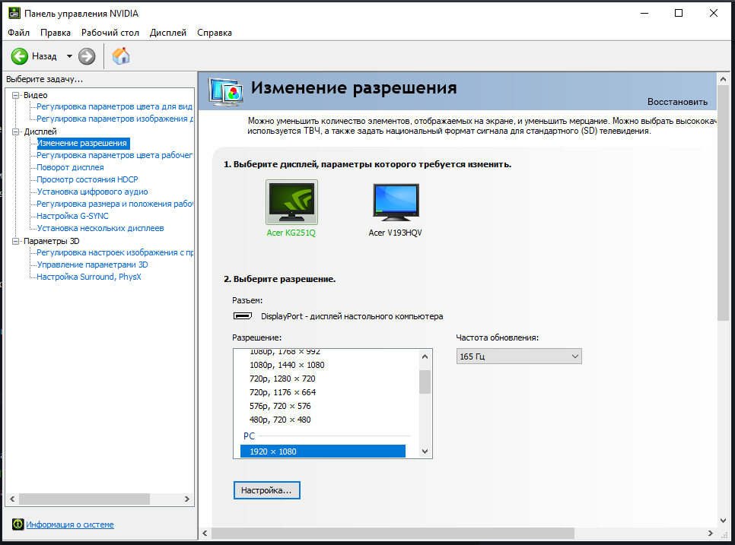Select the Acer V193HQV display icon
Image resolution: width=735 pixels, height=545 pixels.
(x=396, y=202)
